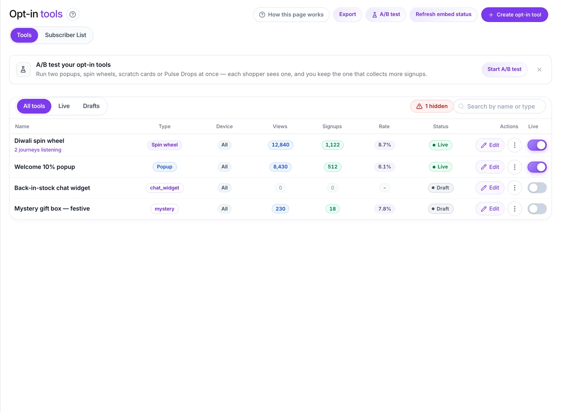Click the chat_widget type badge

pos(164,188)
